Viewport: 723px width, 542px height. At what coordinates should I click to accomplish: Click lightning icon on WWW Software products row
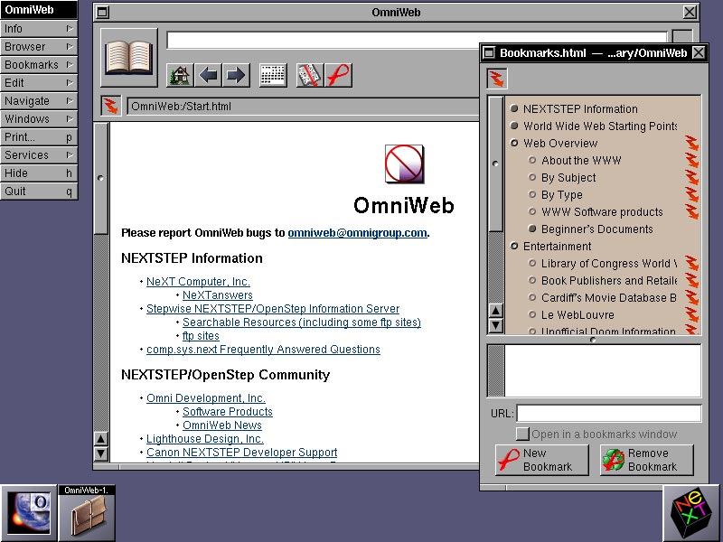(691, 211)
